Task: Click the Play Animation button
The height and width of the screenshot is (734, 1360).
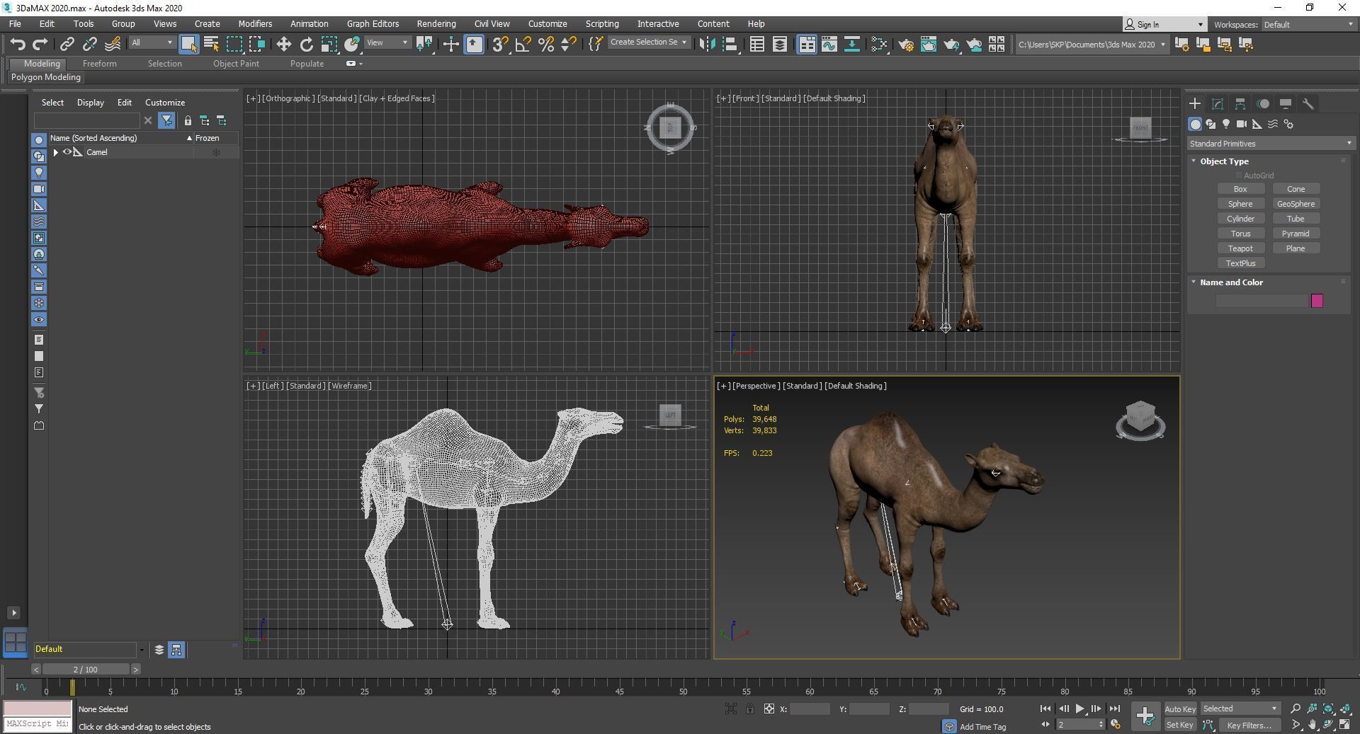Action: (1079, 709)
